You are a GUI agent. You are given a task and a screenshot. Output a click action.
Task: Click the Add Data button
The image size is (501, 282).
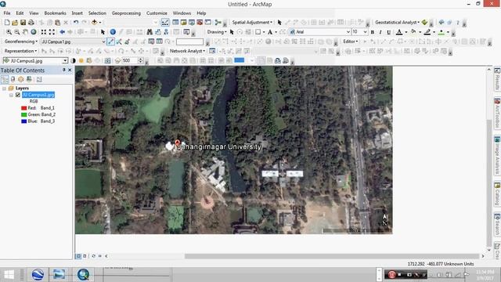(94, 23)
